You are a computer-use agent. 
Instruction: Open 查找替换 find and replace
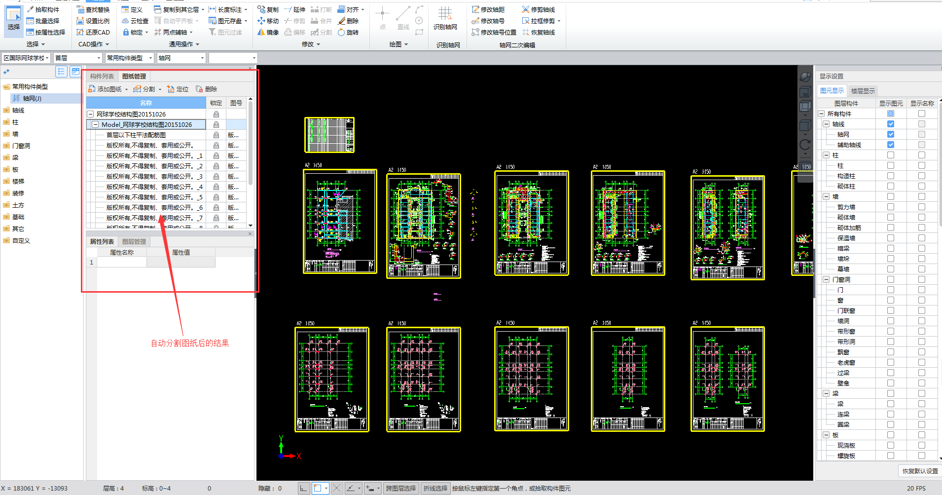pyautogui.click(x=93, y=9)
